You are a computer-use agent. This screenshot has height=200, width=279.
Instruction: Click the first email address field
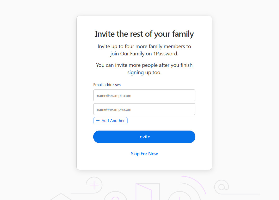point(144,95)
